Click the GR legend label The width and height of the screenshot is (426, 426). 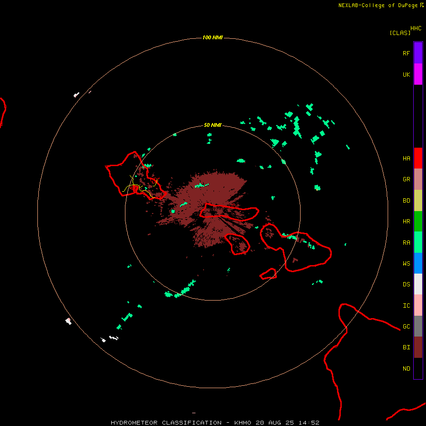406,179
